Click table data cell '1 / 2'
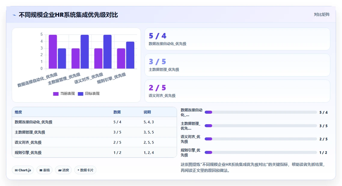The height and width of the screenshot is (186, 342). (117, 153)
